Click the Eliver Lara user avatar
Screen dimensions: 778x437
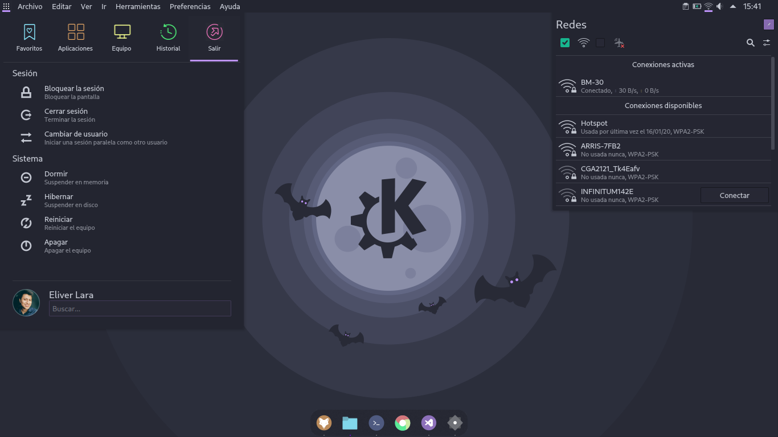point(26,303)
